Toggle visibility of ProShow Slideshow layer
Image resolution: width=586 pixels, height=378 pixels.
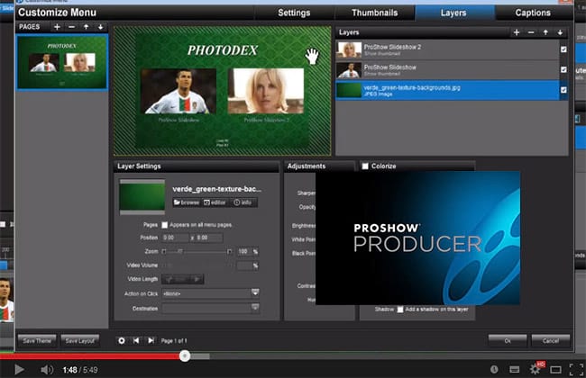point(563,69)
